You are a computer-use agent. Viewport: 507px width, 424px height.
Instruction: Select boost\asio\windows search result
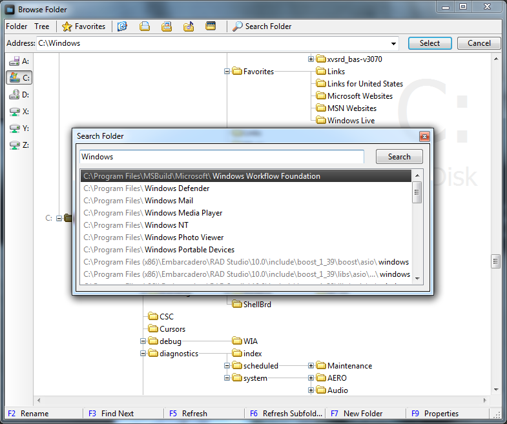tap(246, 262)
